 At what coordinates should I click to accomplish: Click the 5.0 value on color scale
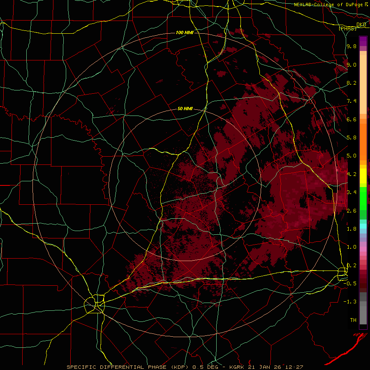tap(351, 156)
